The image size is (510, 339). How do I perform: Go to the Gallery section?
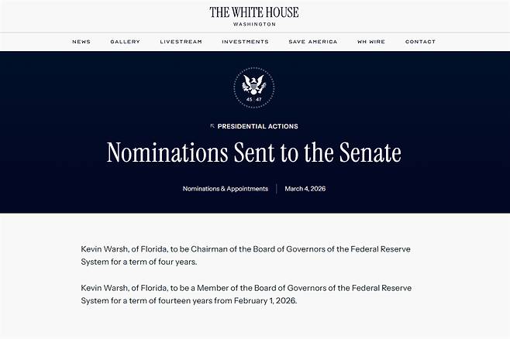126,42
